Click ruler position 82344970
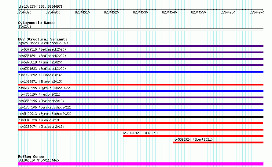This screenshot has width=272, height=167. [257, 12]
